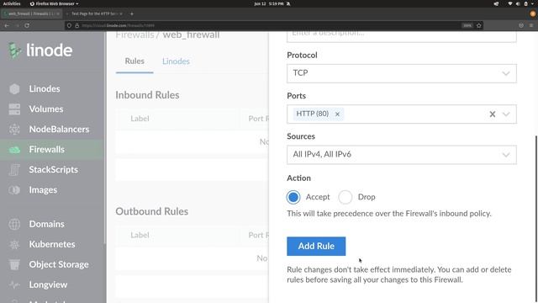Click the Longview pulse icon in the sidebar
This screenshot has height=303, width=538.
coord(14,284)
